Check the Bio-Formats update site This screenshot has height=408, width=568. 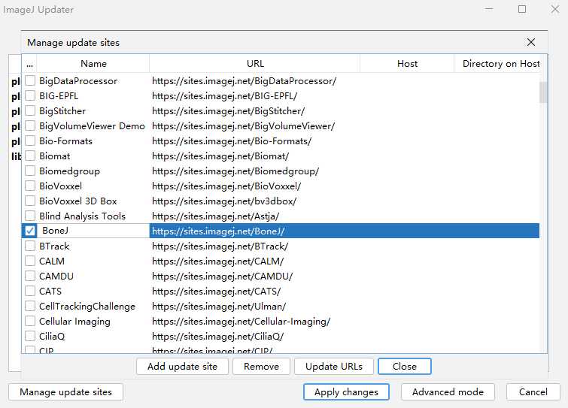coord(30,141)
